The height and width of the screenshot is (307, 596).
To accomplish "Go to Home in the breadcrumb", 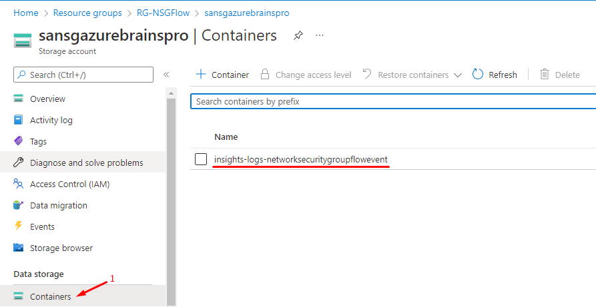I will click(26, 13).
